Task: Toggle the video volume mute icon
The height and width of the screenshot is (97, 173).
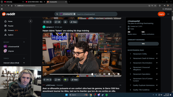Action: coord(119,74)
